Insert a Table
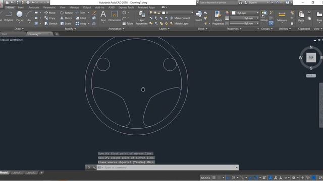323x181 pixels. (128, 24)
